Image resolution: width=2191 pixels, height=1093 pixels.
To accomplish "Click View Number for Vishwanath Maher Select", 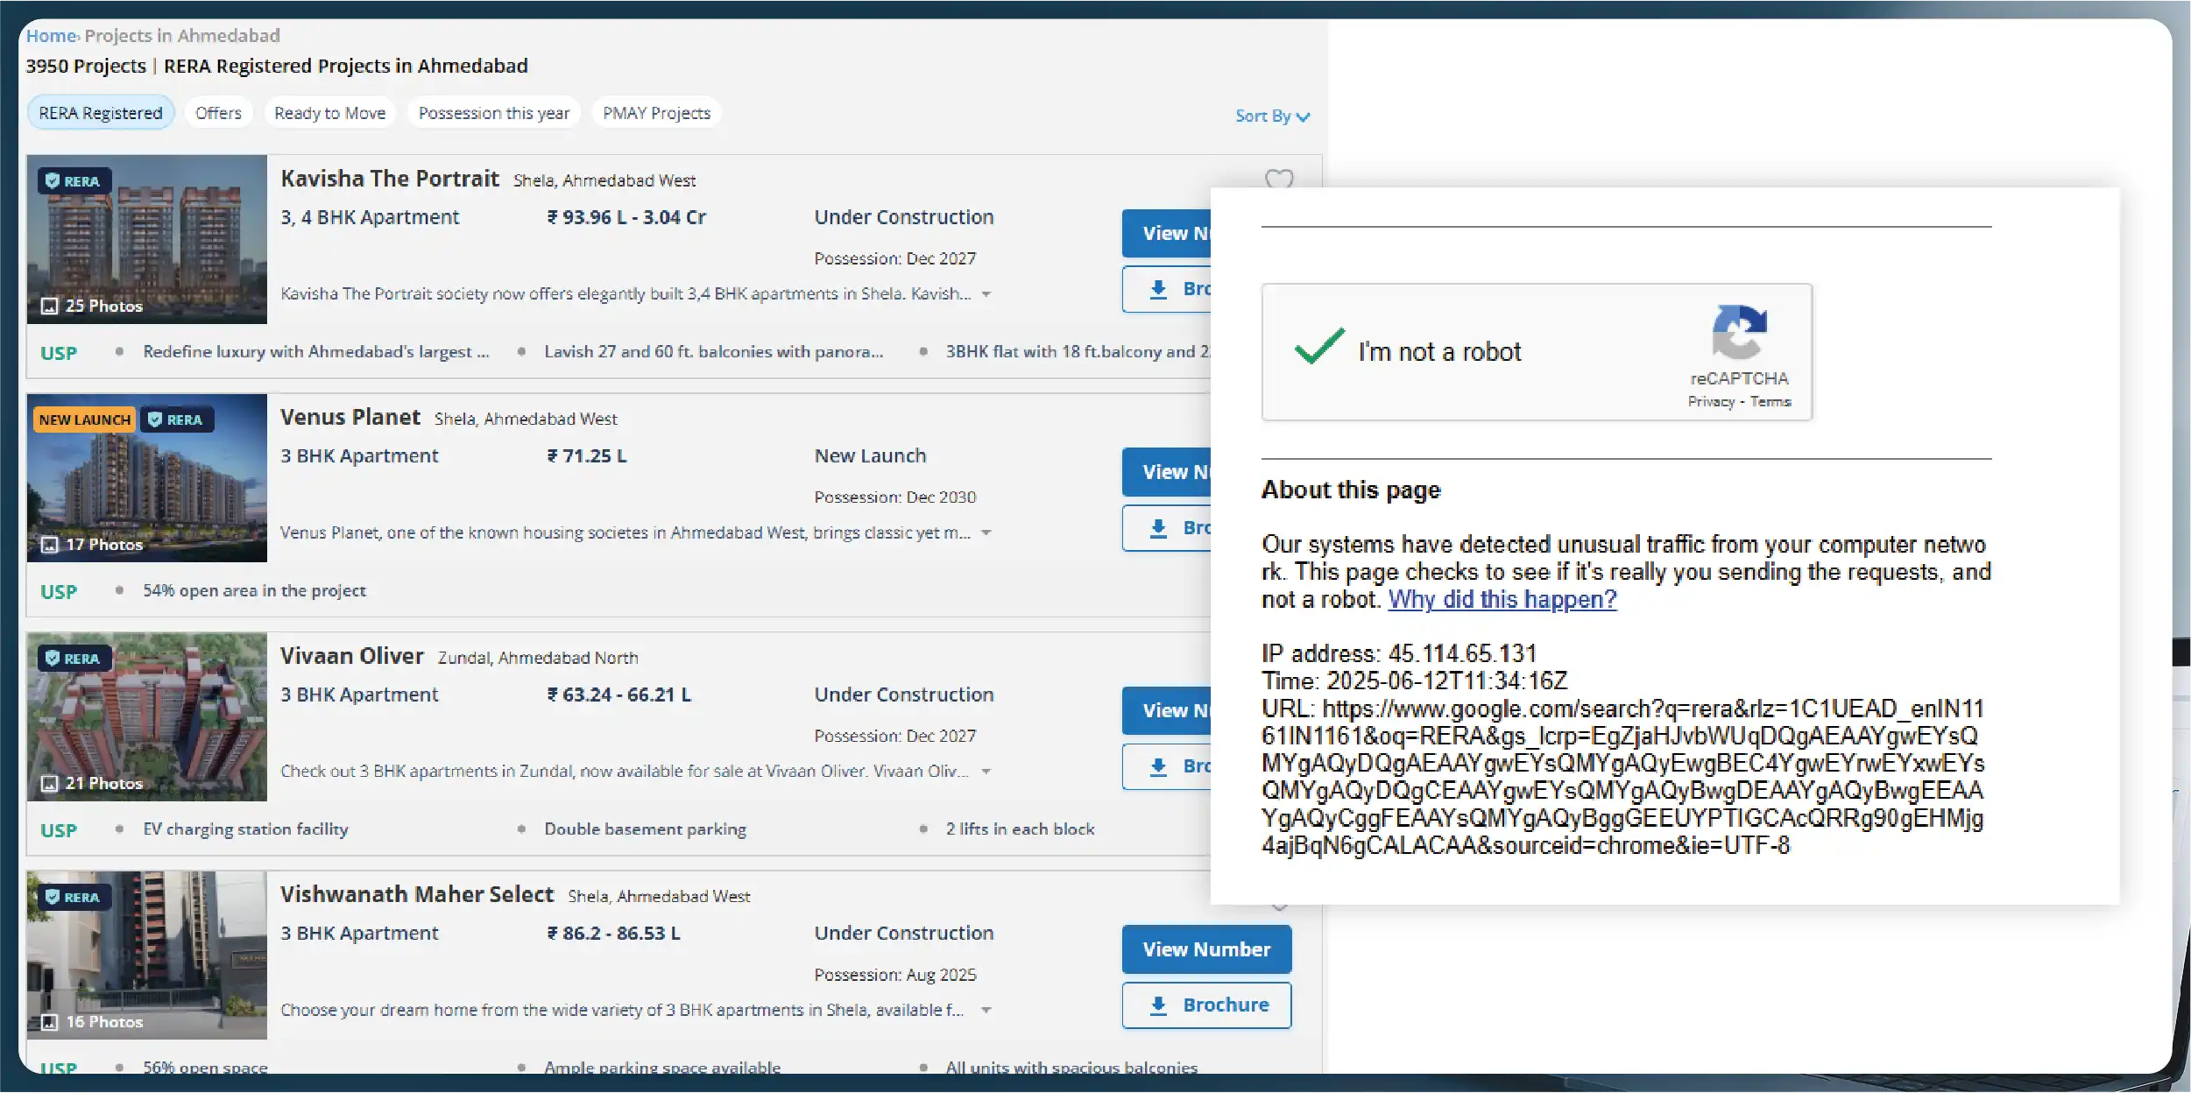I will 1205,949.
